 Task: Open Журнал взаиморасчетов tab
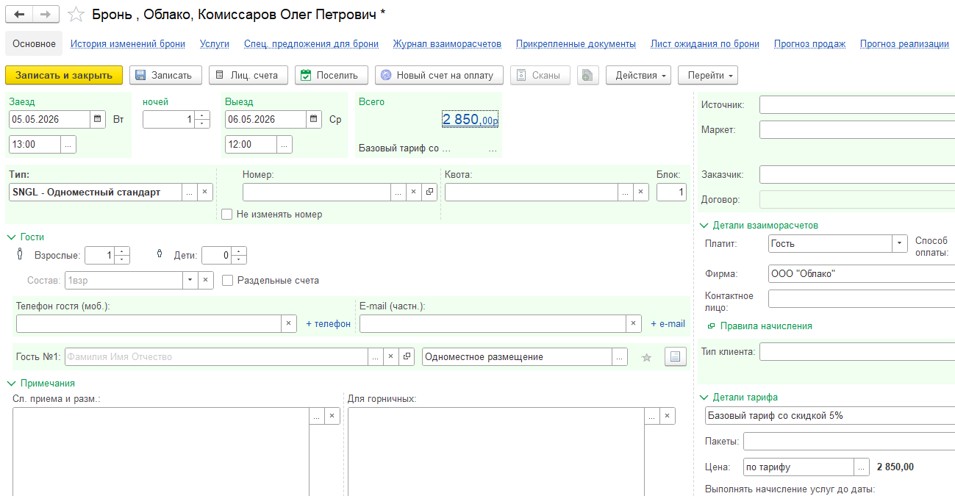447,43
